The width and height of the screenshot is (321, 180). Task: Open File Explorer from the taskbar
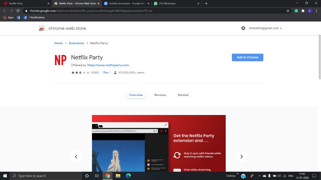pos(118,176)
